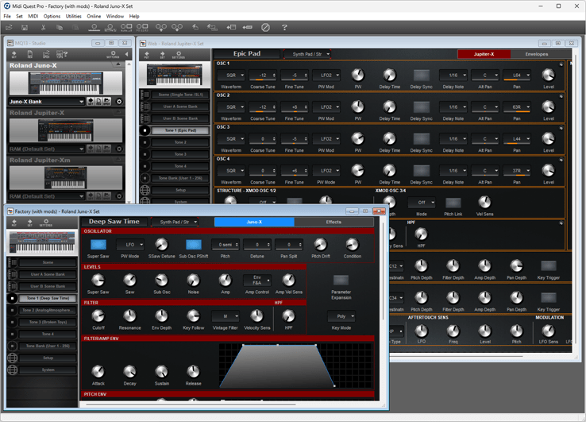Collapse the Roland Juno-X panel arrow in Studio
The image size is (586, 422).
118,64
